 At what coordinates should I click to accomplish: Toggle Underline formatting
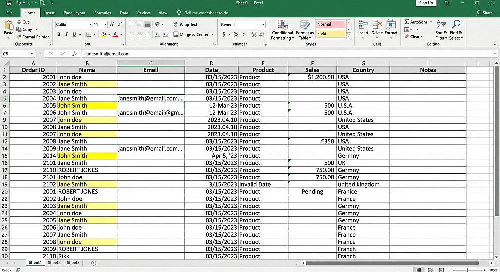pyautogui.click(x=74, y=34)
